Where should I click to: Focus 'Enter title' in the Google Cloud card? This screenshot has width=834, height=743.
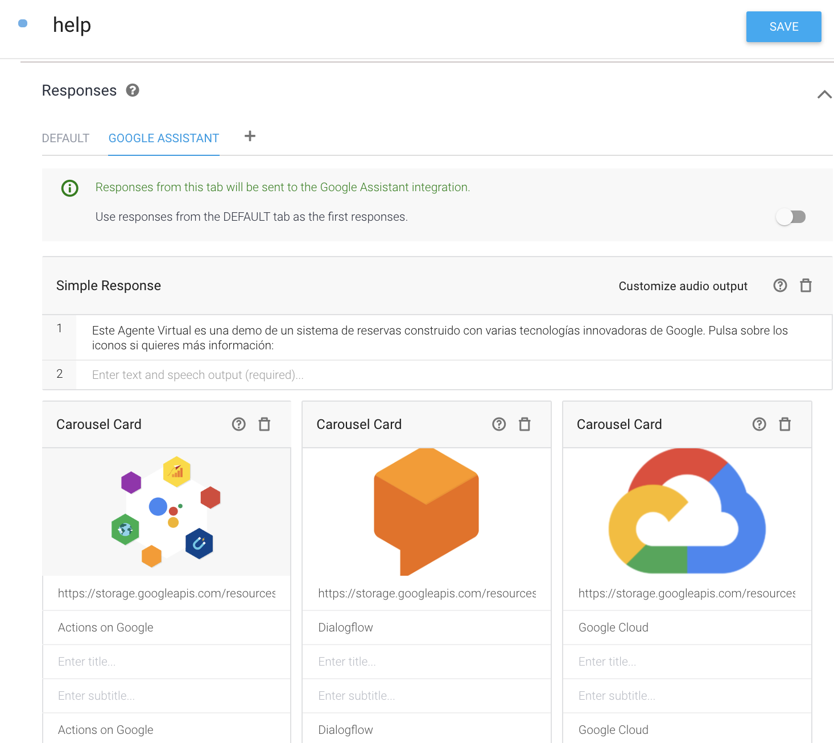[687, 662]
